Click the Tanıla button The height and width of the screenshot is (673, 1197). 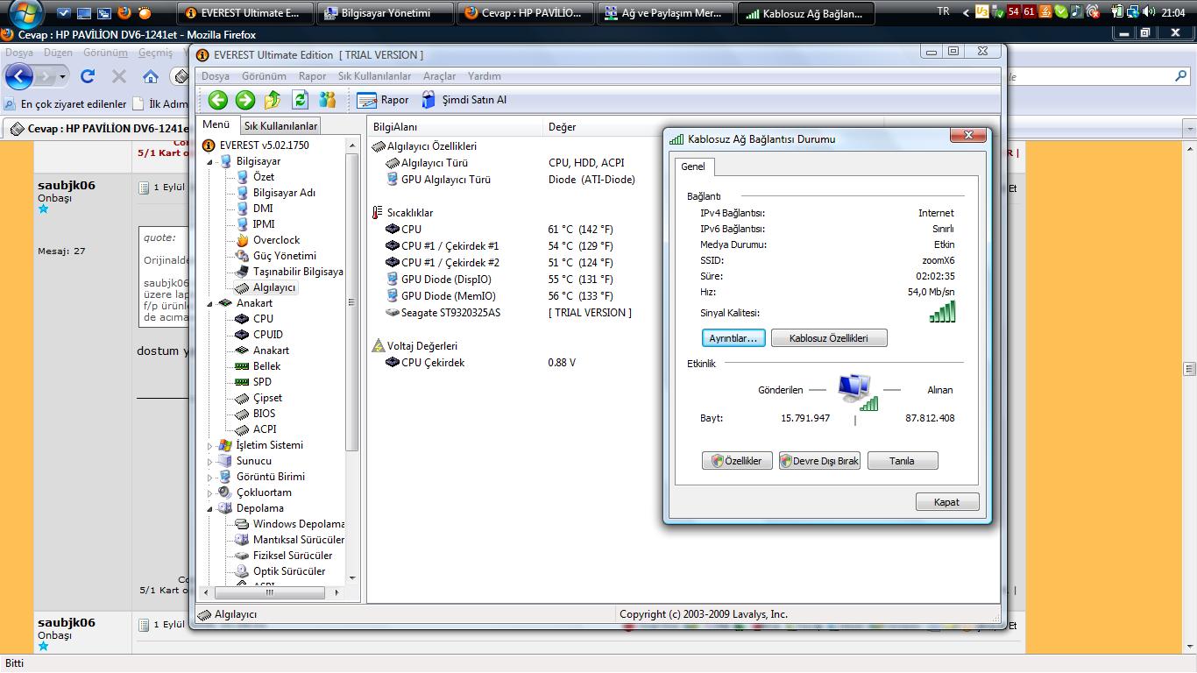[903, 461]
